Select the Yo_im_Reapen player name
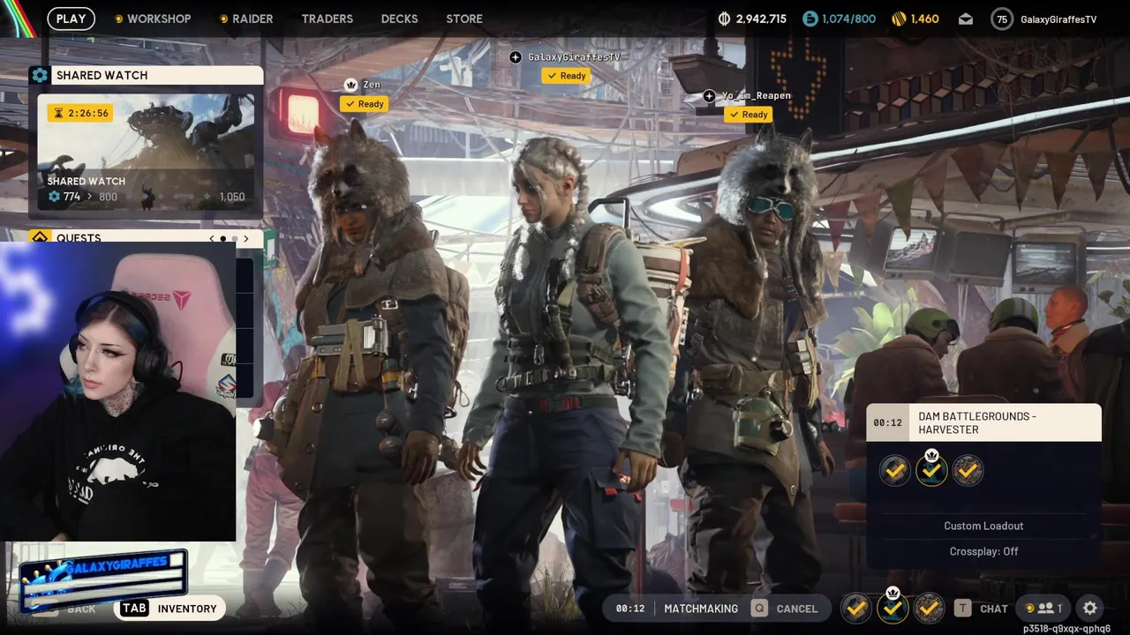The width and height of the screenshot is (1130, 635). pyautogui.click(x=757, y=95)
